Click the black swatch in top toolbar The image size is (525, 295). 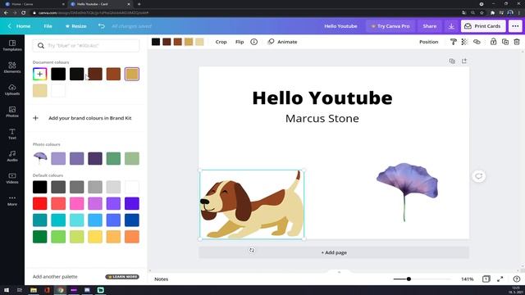point(156,42)
